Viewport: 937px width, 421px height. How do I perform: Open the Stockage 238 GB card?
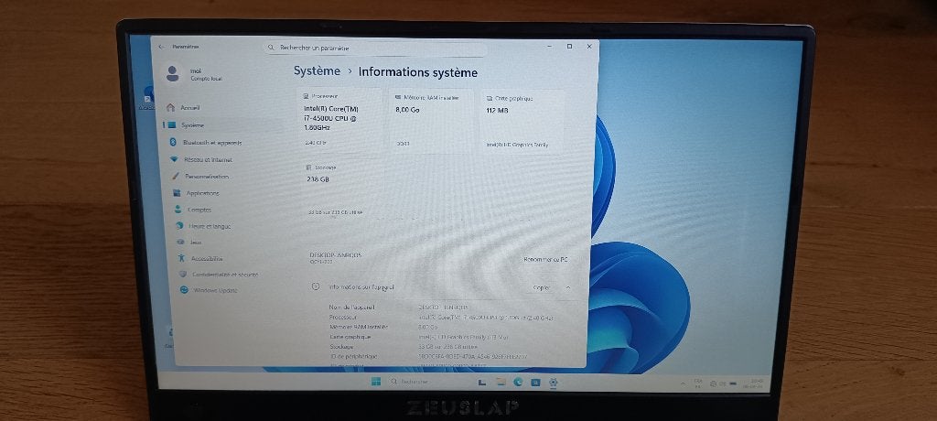[341, 189]
